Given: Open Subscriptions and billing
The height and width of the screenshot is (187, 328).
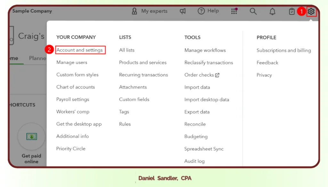Looking at the screenshot, I should coord(284,51).
